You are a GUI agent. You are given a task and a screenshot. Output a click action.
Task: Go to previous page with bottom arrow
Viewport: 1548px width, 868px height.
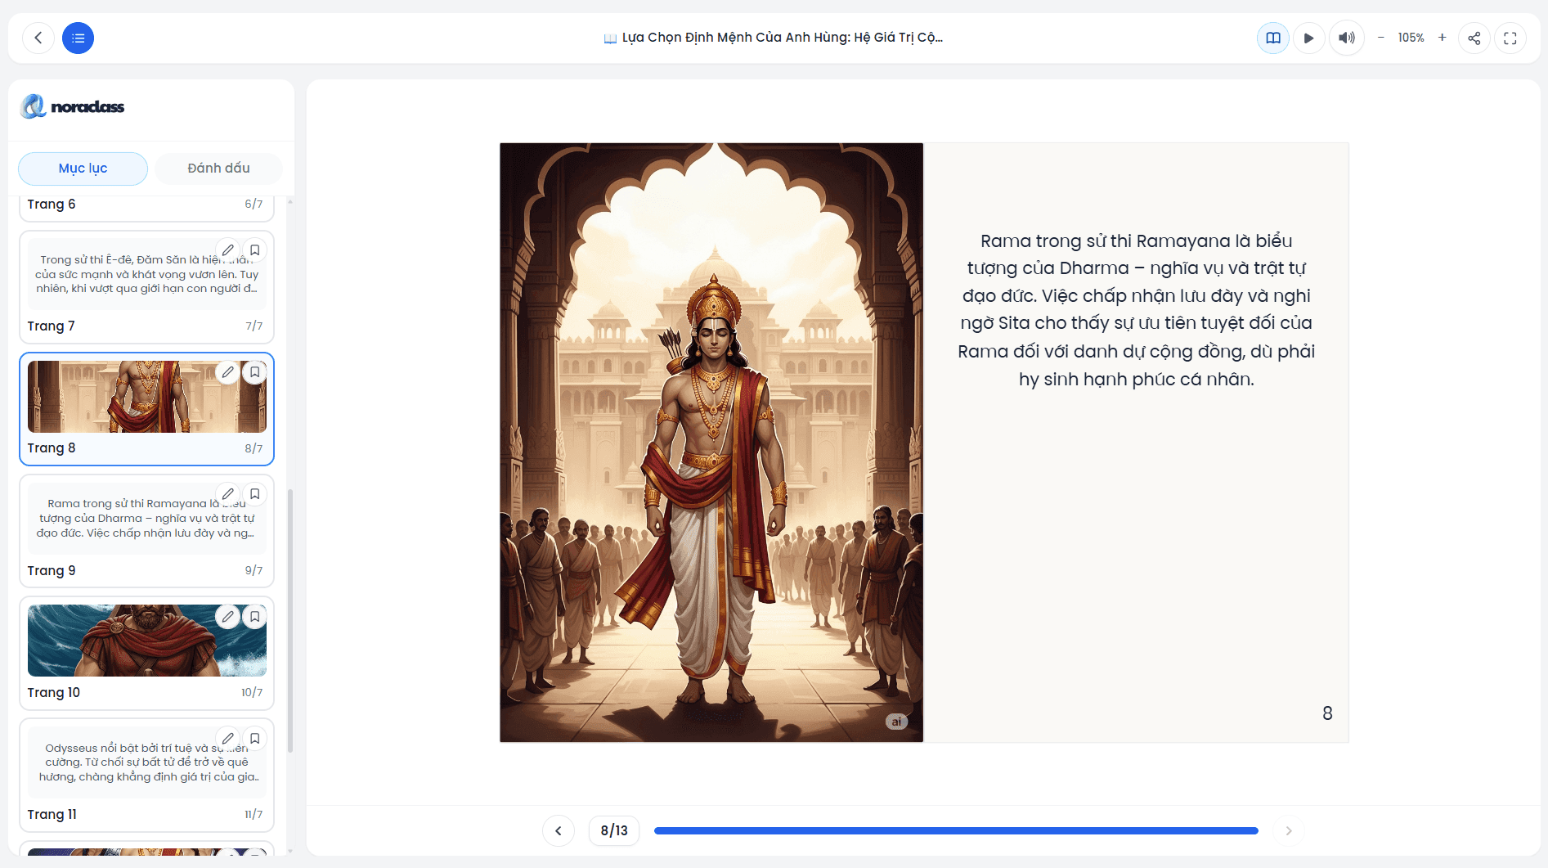coord(559,830)
